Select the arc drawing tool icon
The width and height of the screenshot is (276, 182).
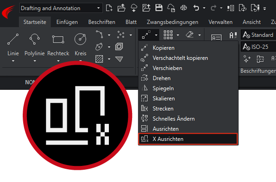[x=100, y=35]
